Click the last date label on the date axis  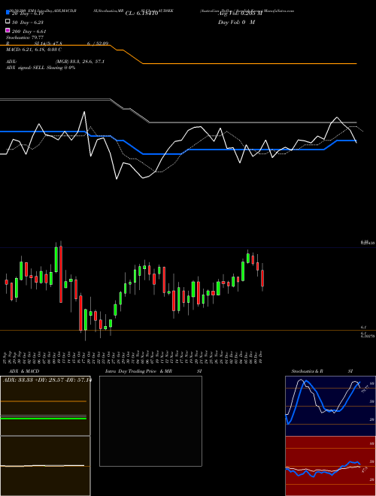point(260,357)
